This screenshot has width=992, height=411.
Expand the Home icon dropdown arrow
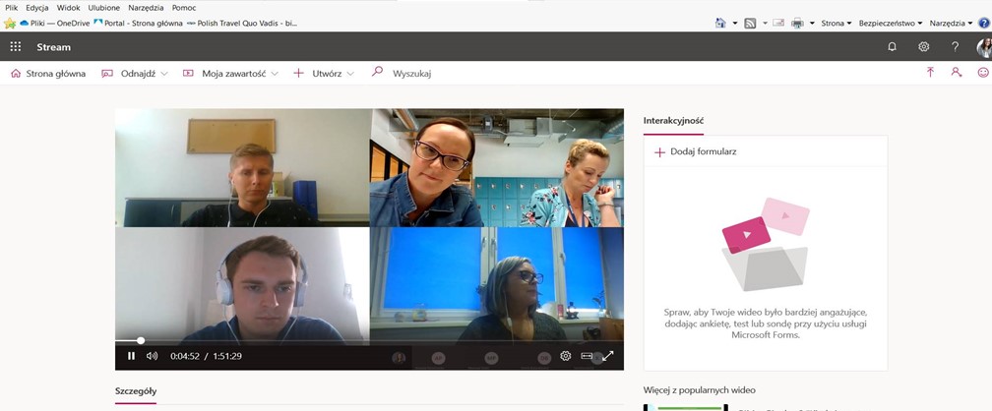pyautogui.click(x=735, y=24)
